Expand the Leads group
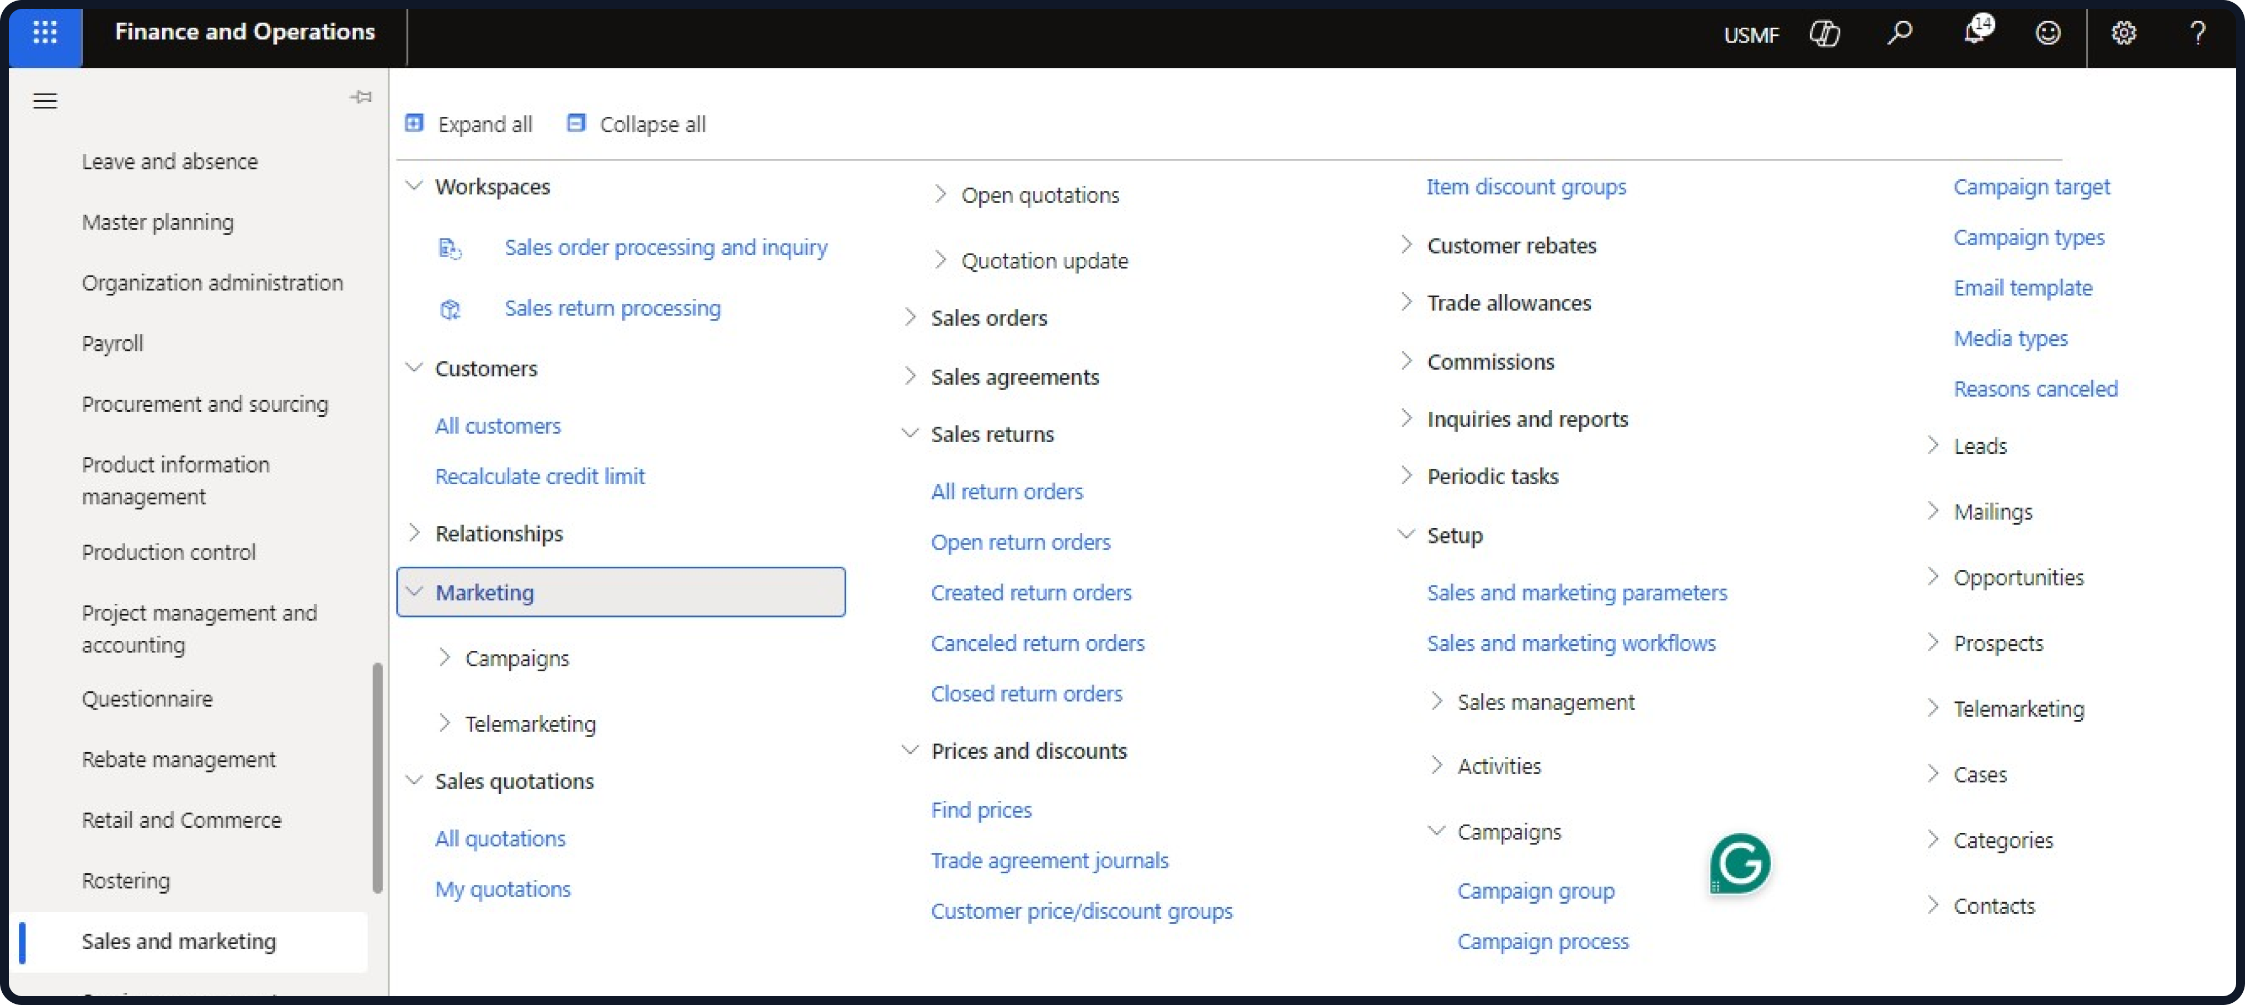 1933,445
